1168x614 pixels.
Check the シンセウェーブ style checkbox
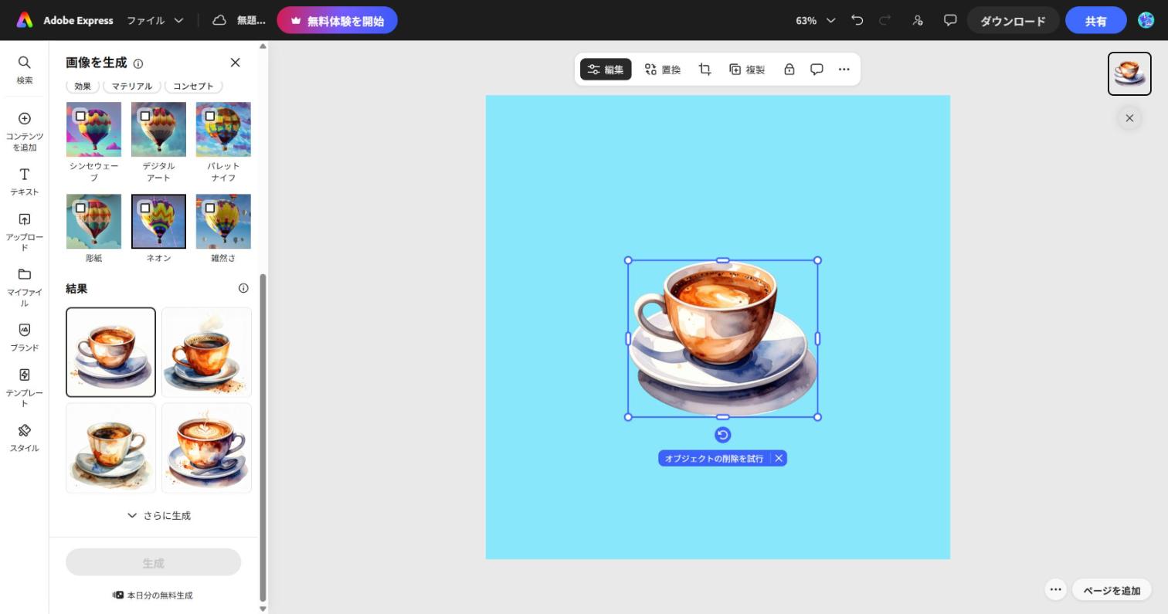pos(80,116)
